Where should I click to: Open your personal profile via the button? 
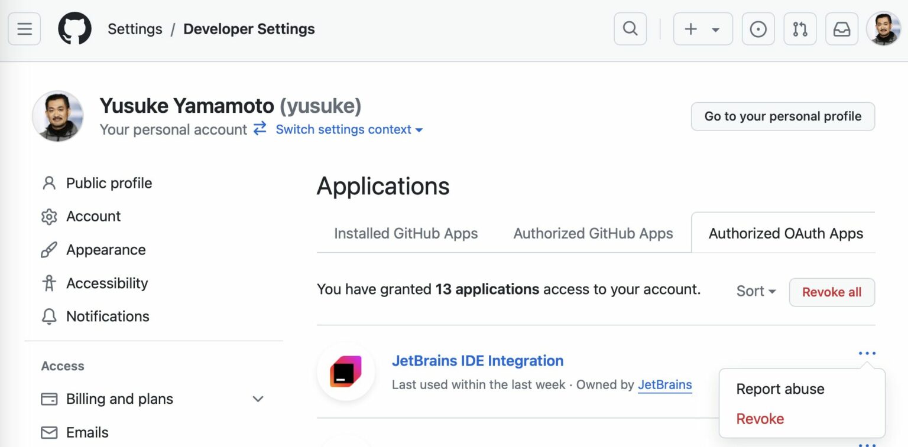(x=783, y=116)
